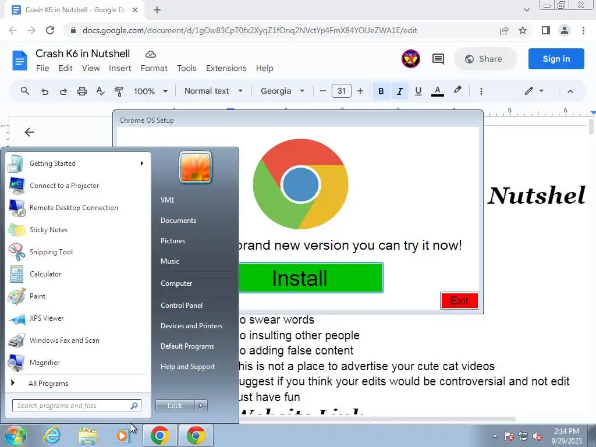The width and height of the screenshot is (596, 447).
Task: Click the green Install button
Action: 311,278
